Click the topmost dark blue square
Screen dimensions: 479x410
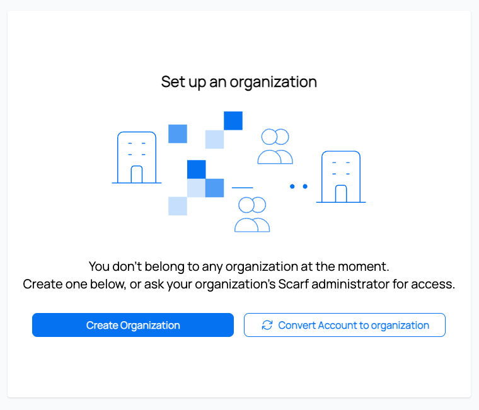pos(233,121)
